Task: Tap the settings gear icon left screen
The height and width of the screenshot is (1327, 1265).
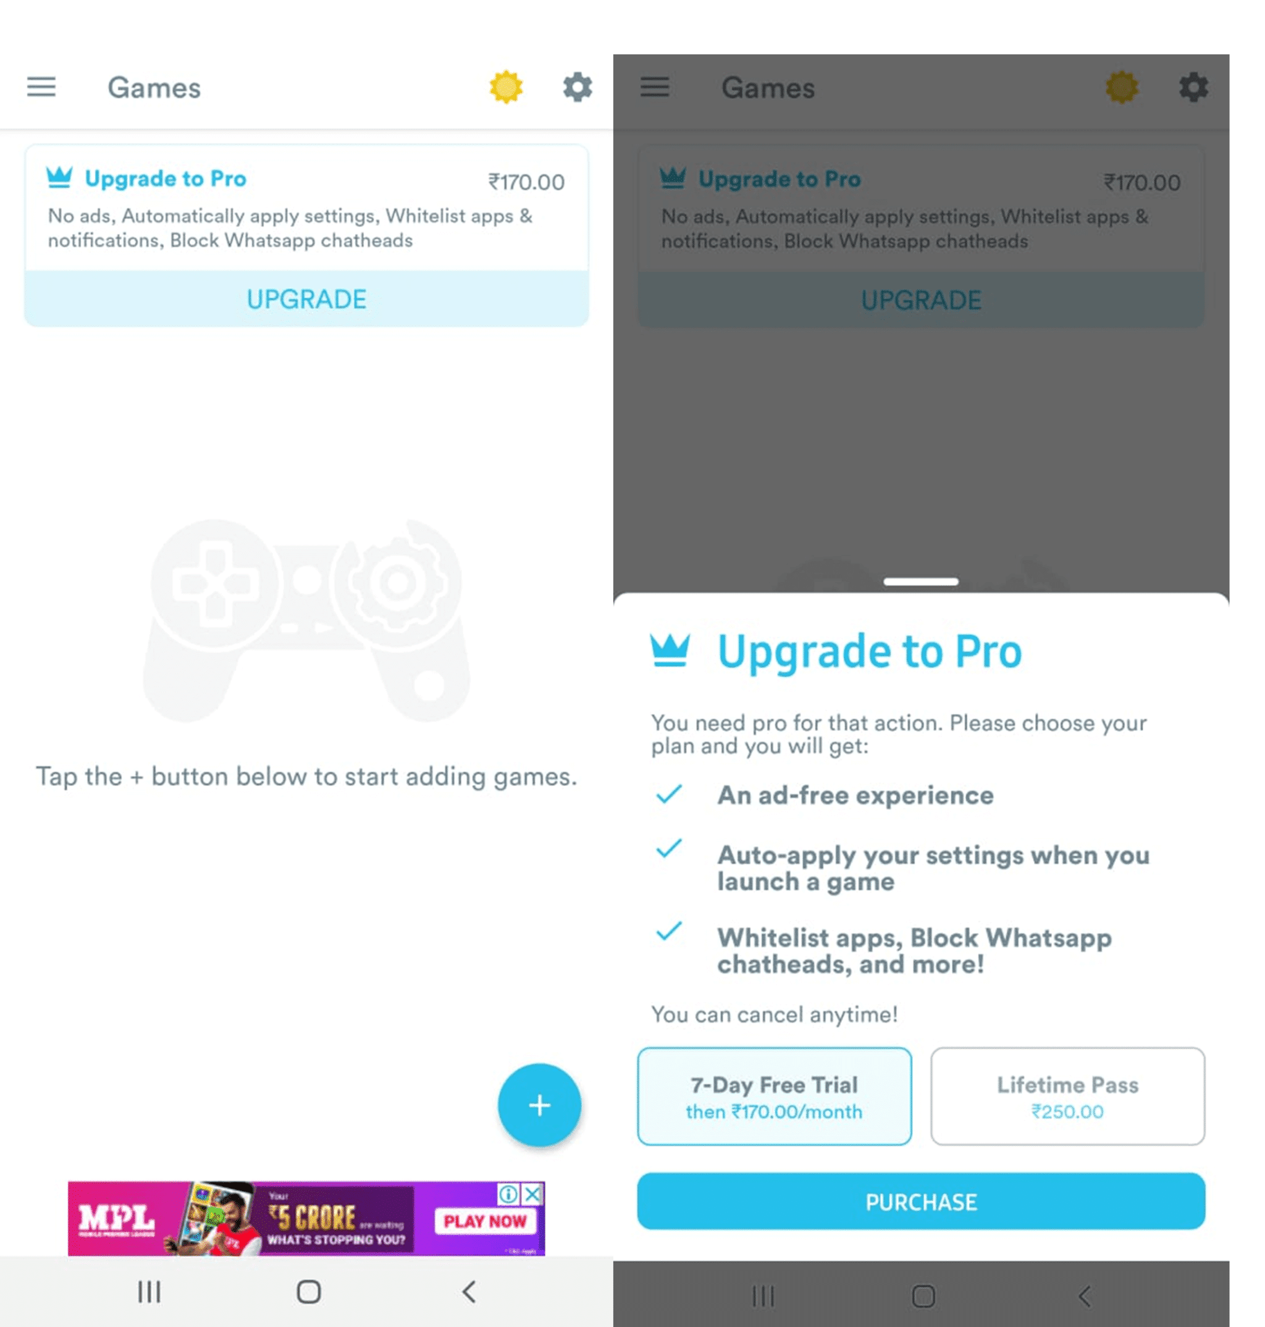Action: coord(578,86)
